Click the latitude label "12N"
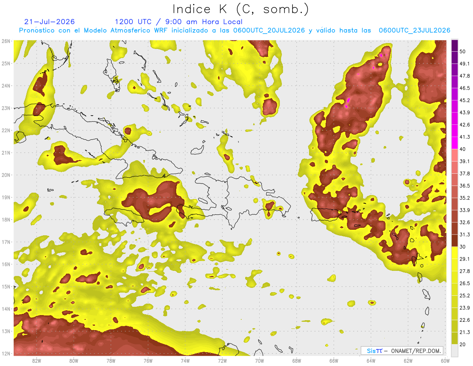Screen dimensions: 473x366 point(6,353)
